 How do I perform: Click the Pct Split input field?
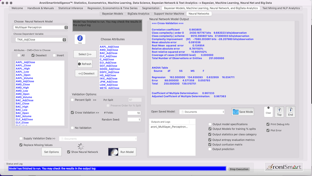(x=135, y=100)
